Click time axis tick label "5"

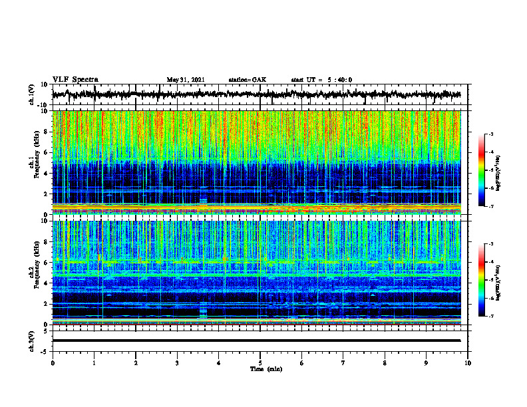(x=260, y=363)
